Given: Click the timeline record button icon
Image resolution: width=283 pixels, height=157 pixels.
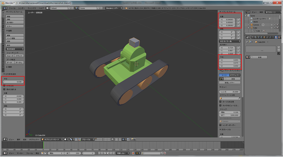Looking at the screenshot, I should (x=133, y=153).
